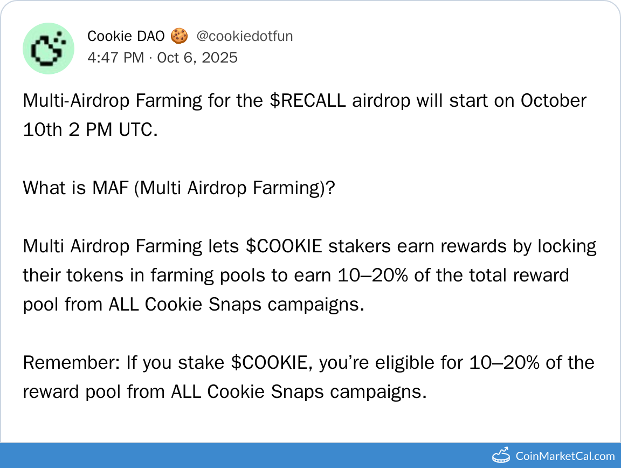Image resolution: width=621 pixels, height=468 pixels.
Task: Open the @cookiedotfun handle
Action: pos(244,36)
